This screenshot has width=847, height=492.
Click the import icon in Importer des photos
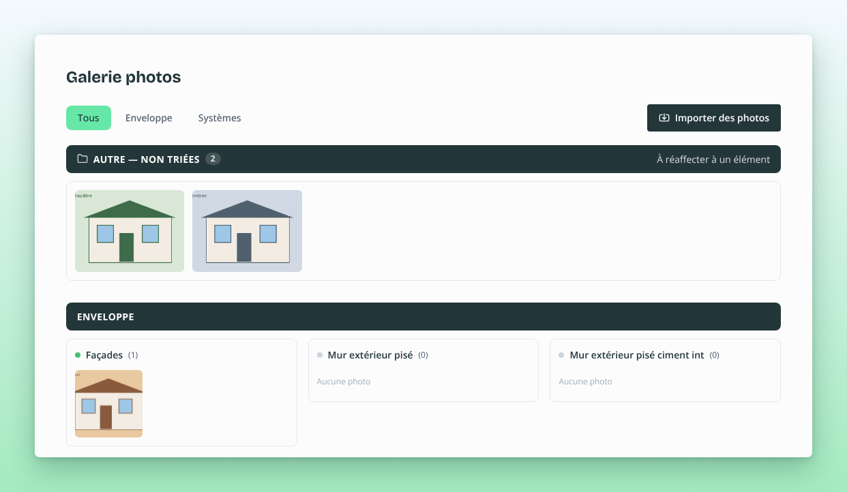tap(664, 118)
